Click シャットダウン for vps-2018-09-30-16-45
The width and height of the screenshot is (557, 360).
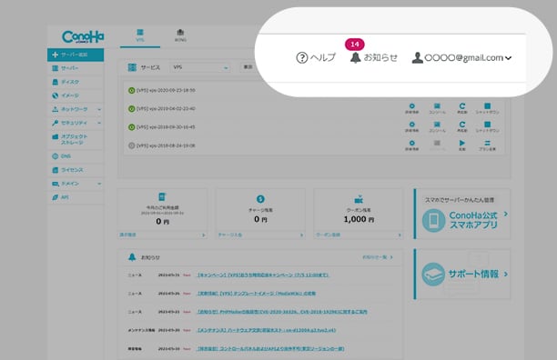(x=488, y=126)
